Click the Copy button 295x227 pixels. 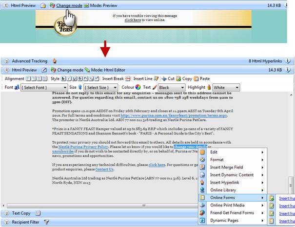click(x=184, y=78)
